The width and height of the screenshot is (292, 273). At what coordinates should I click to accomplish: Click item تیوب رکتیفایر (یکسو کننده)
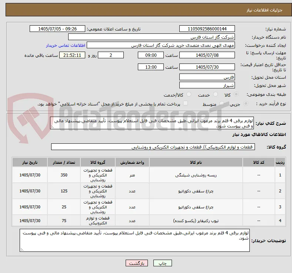pyautogui.click(x=196, y=221)
